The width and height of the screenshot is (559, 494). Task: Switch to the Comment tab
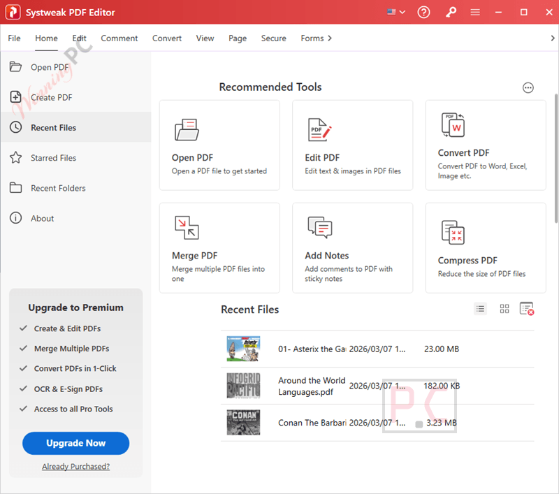(x=119, y=38)
